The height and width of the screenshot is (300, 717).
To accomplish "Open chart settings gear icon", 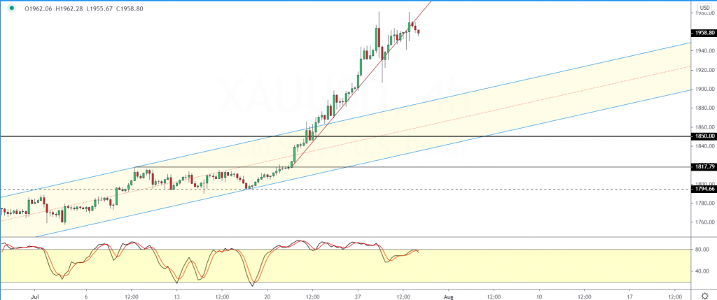I will point(704,296).
